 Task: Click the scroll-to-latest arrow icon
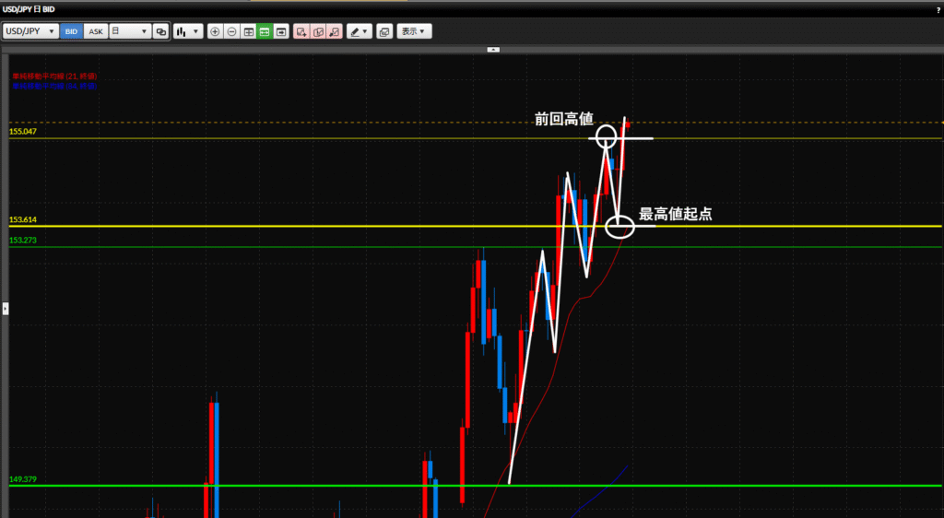coord(281,31)
